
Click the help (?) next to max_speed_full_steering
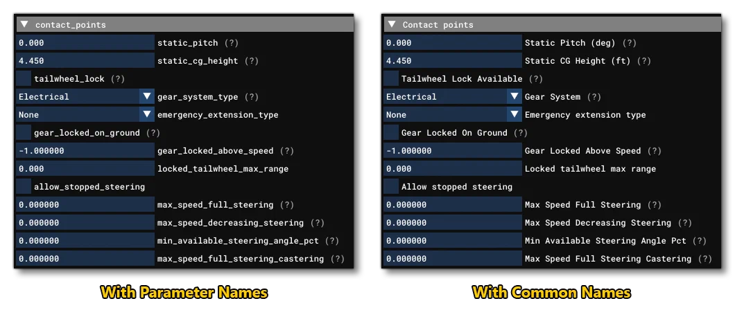point(287,205)
